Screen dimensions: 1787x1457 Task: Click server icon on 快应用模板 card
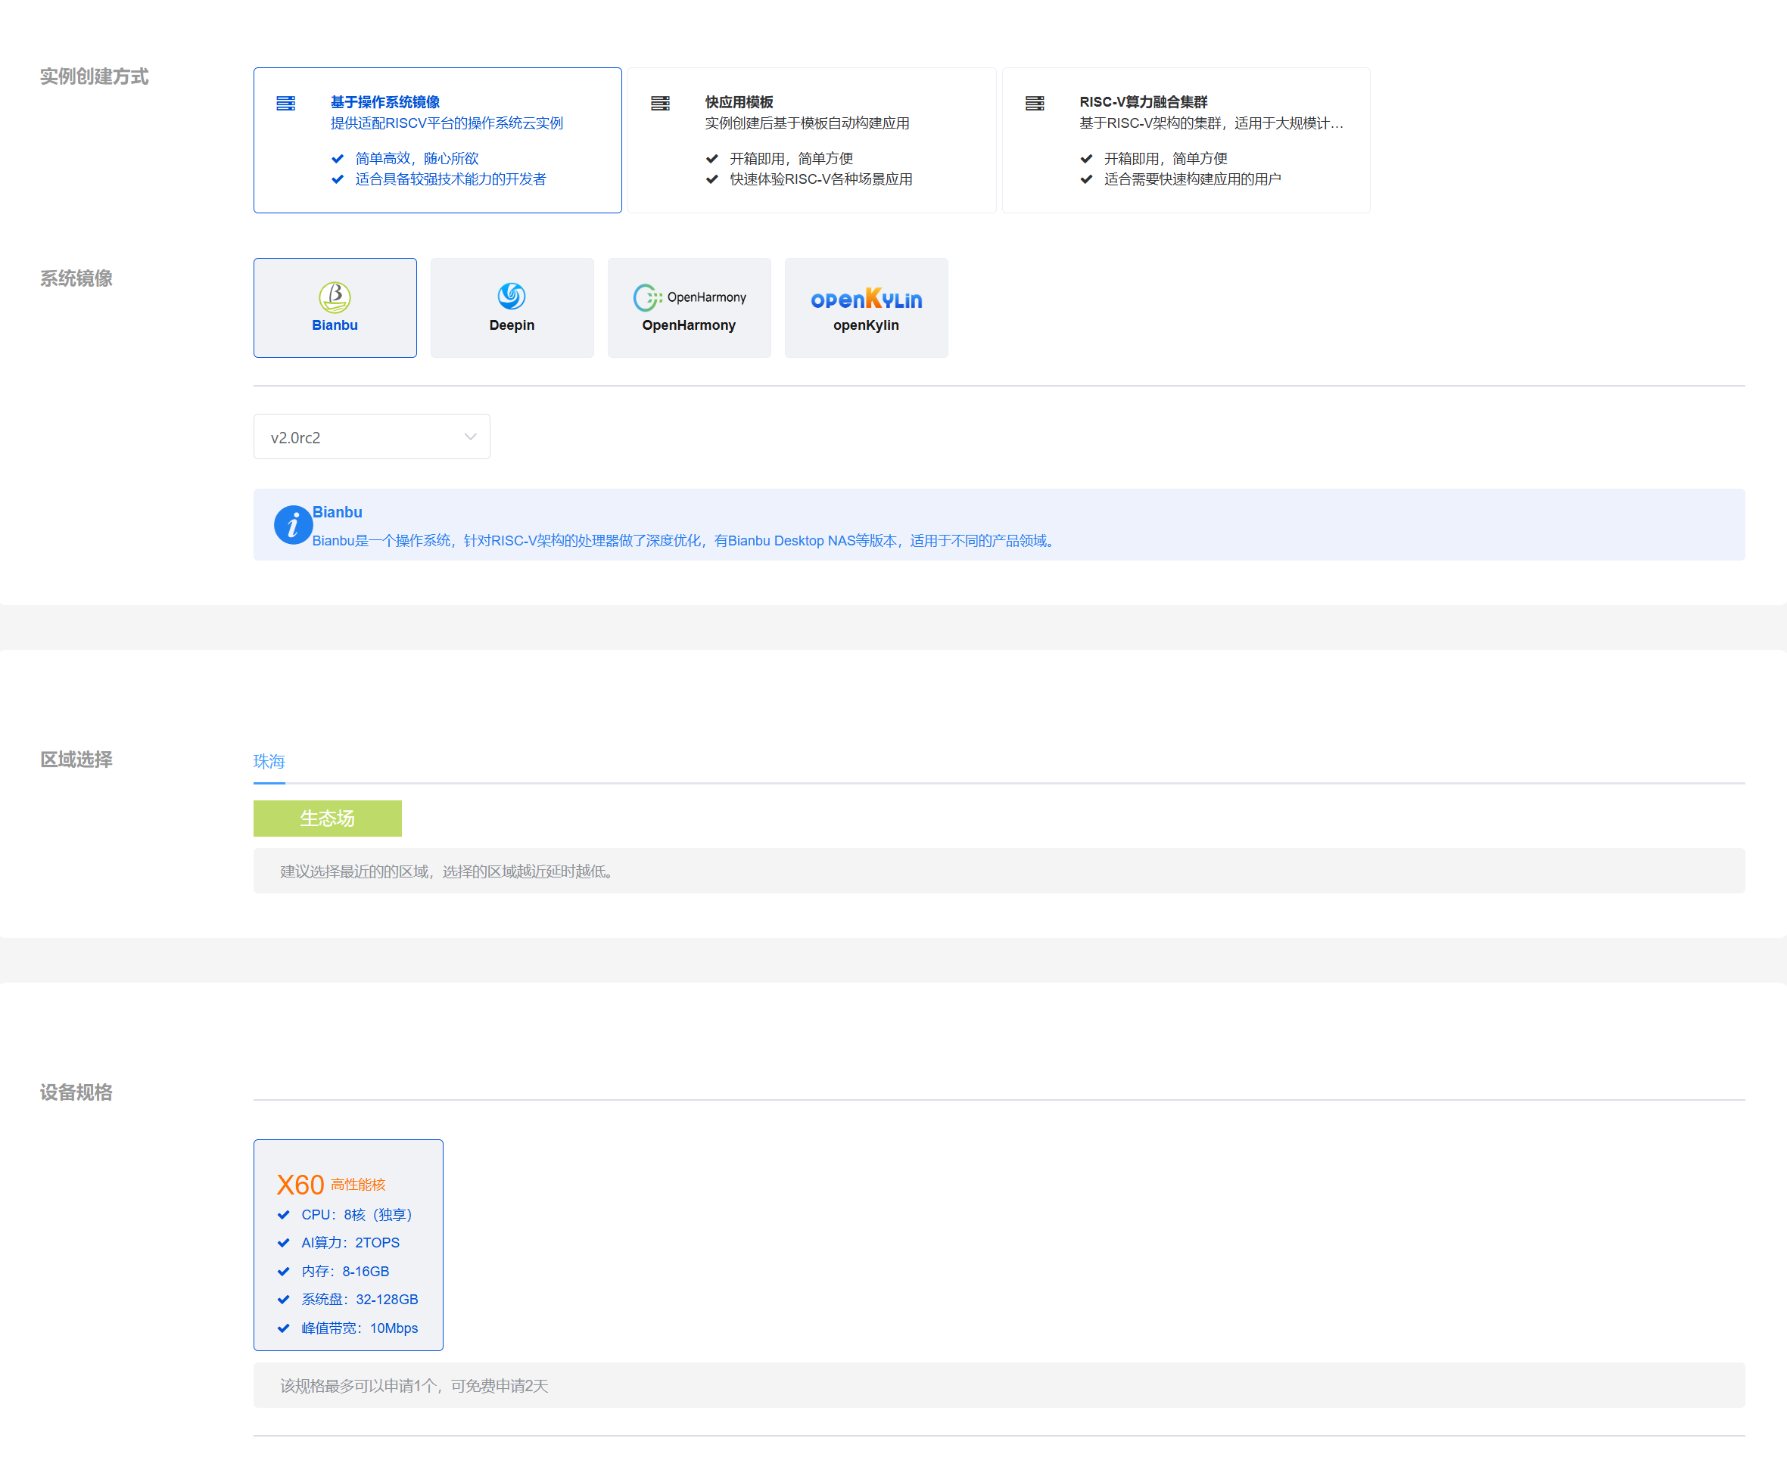coord(660,103)
